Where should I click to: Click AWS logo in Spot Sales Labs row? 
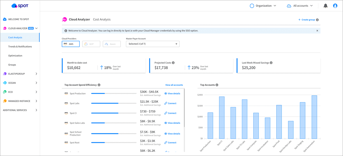tap(66, 123)
